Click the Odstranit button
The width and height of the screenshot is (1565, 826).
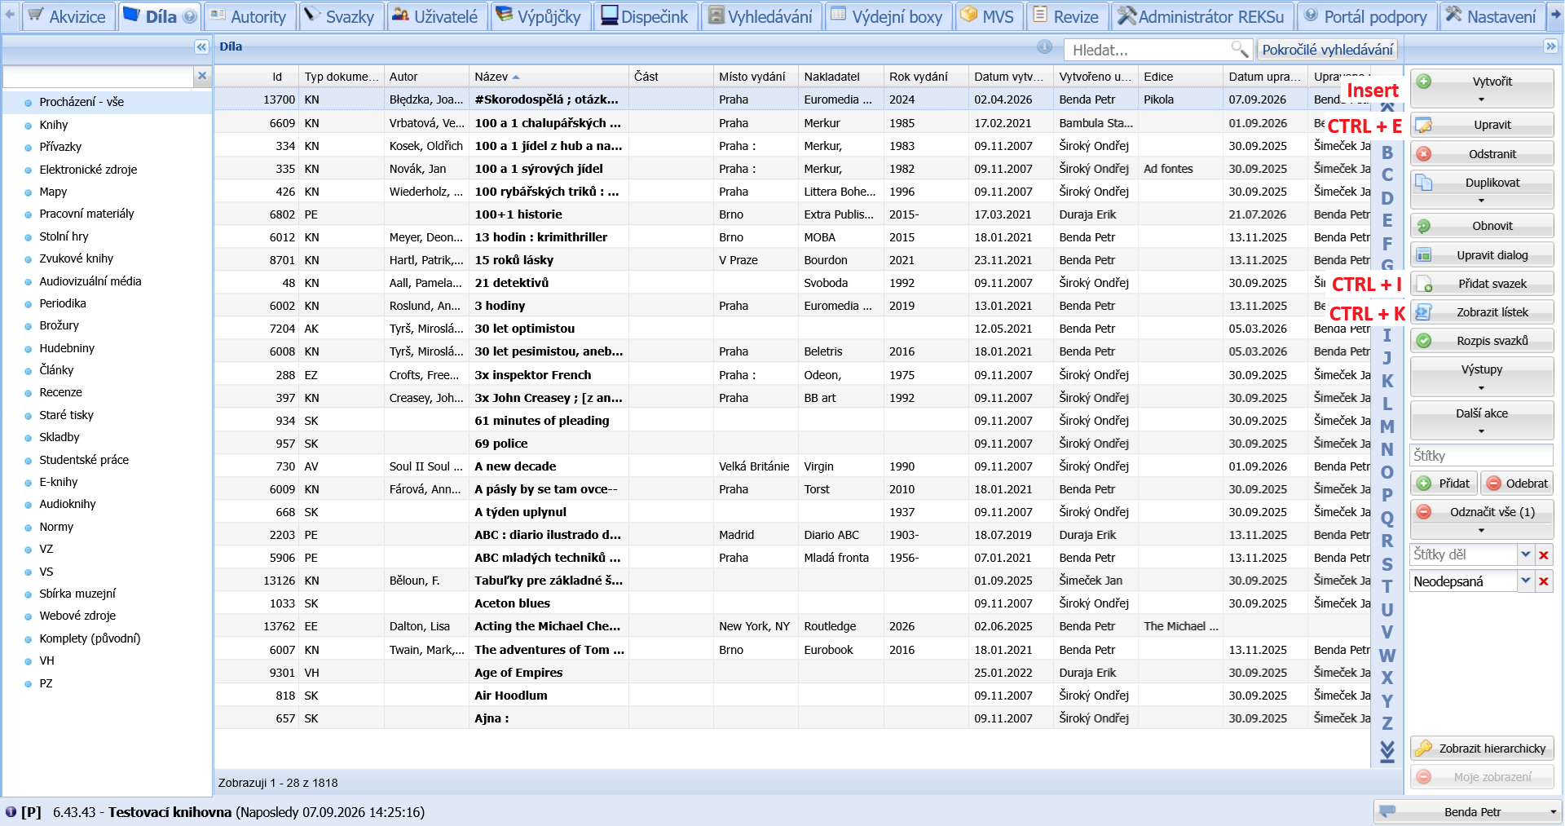[x=1482, y=154]
